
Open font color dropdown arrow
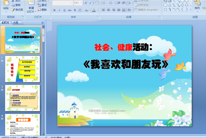click(97, 10)
